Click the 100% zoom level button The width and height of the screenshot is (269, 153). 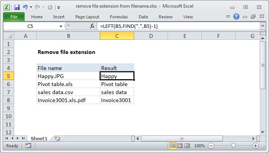tap(199, 146)
